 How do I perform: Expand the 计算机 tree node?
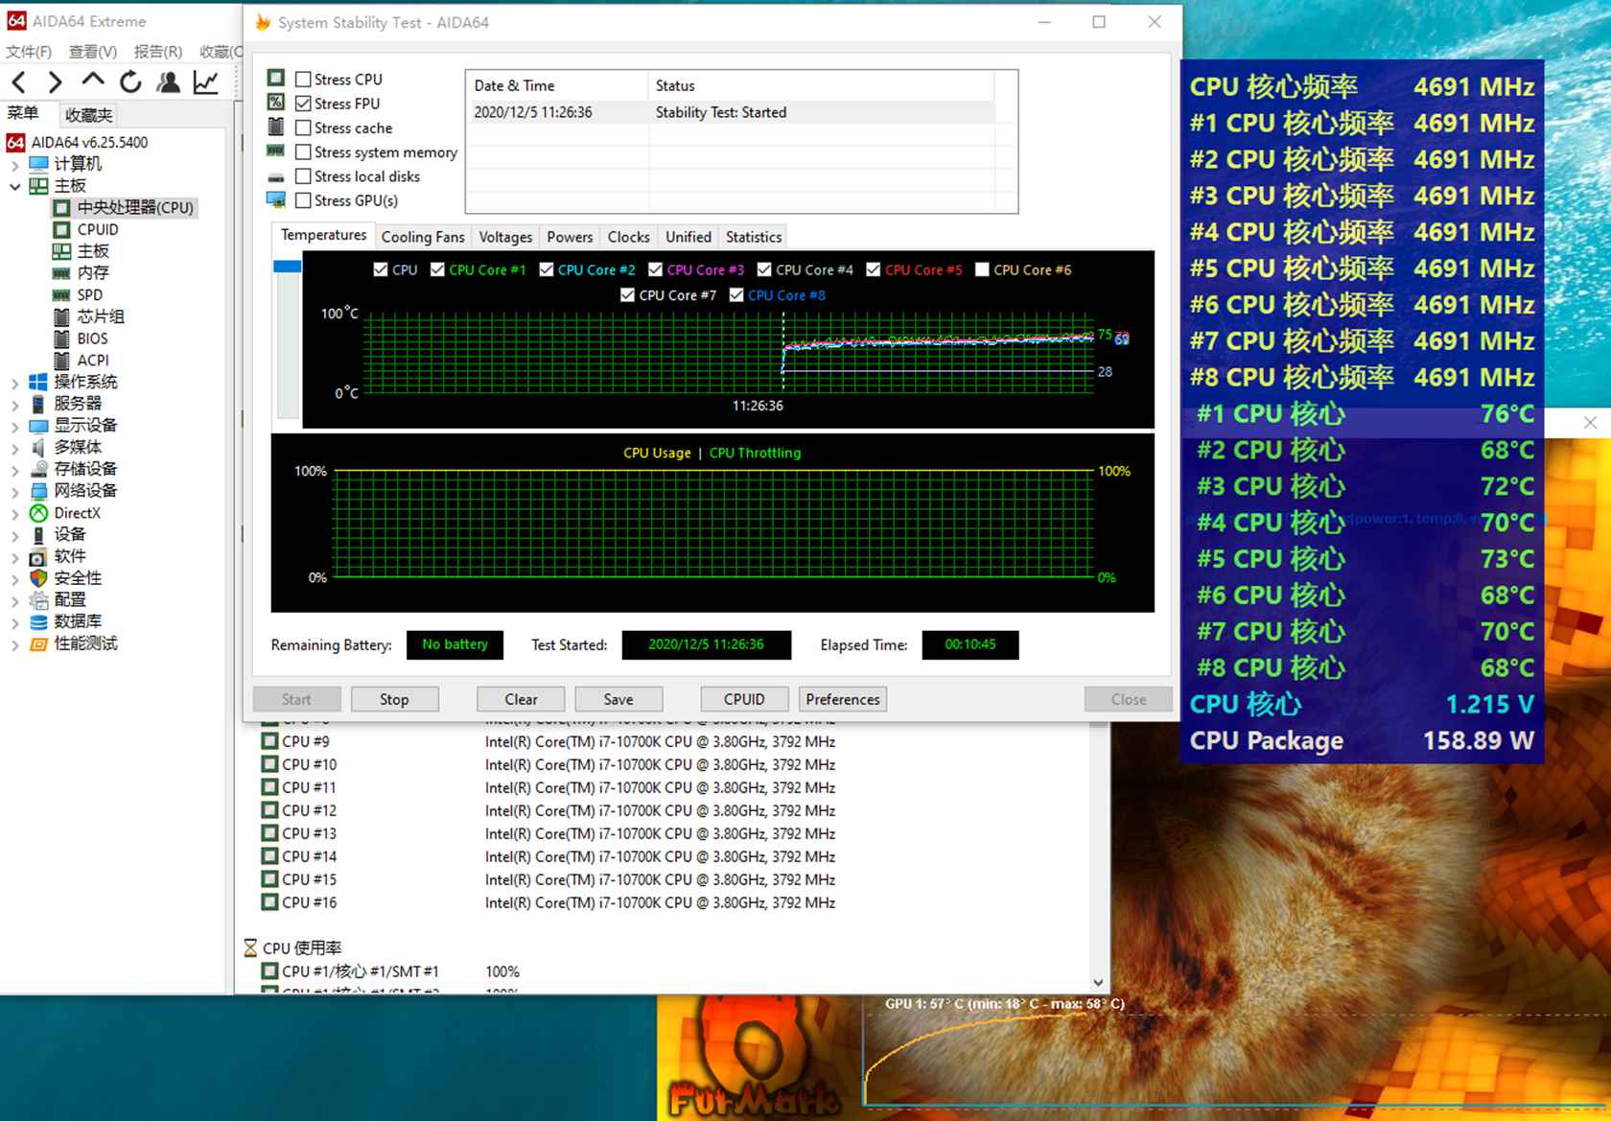click(14, 165)
